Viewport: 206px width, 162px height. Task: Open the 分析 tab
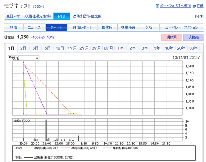click(x=149, y=27)
